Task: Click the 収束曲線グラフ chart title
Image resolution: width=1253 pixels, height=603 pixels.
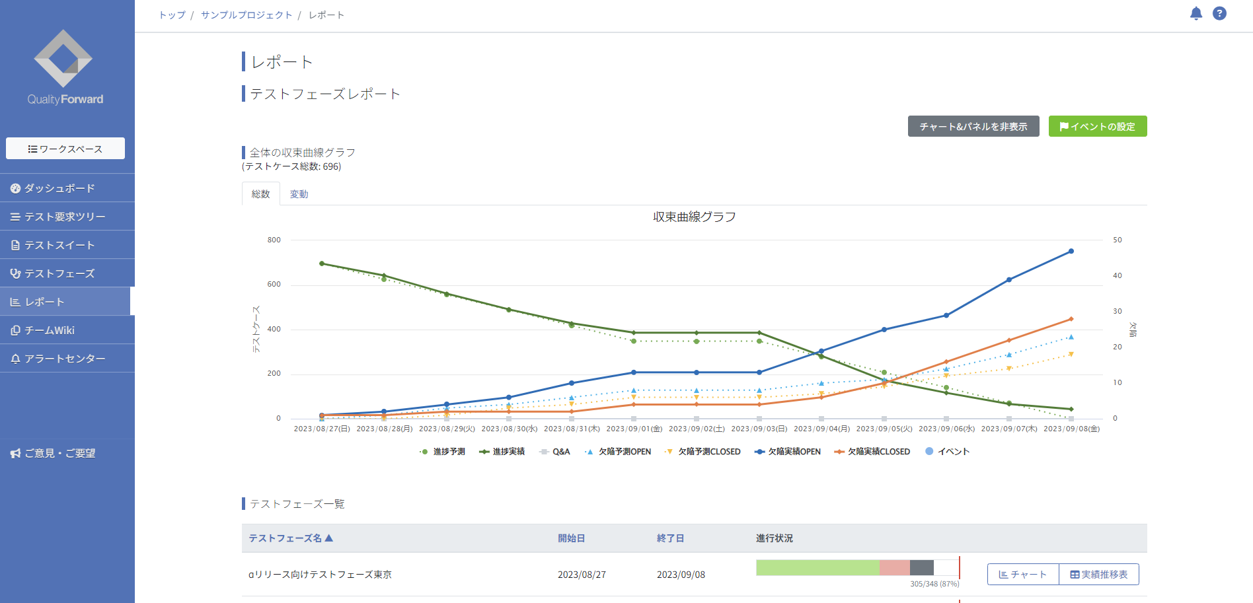Action: coord(695,217)
